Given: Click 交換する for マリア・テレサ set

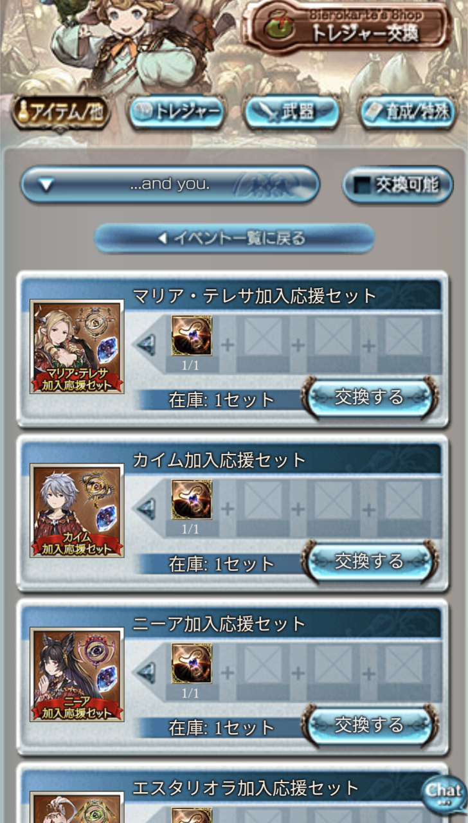Looking at the screenshot, I should (x=370, y=397).
